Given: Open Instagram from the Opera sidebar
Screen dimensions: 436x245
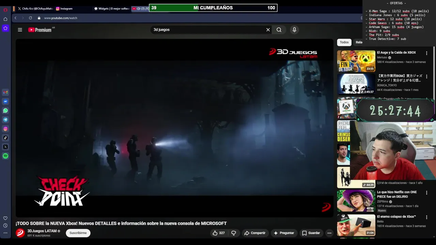Looking at the screenshot, I should [x=5, y=129].
